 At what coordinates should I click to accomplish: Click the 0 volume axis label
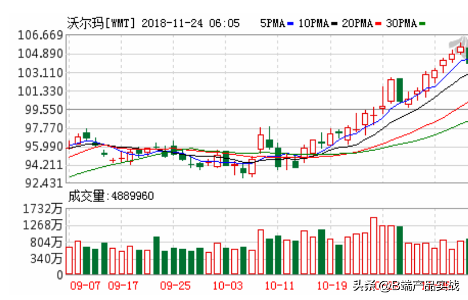point(60,275)
